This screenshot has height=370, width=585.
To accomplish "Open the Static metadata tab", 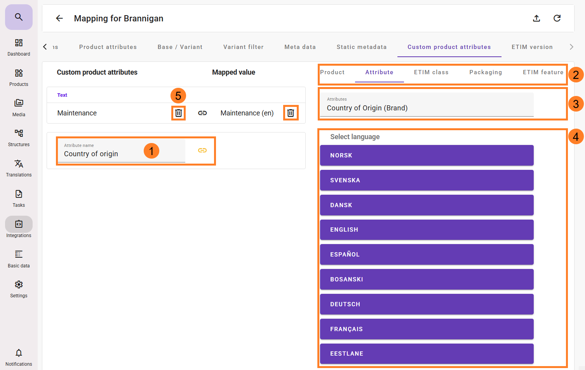I will tap(361, 47).
